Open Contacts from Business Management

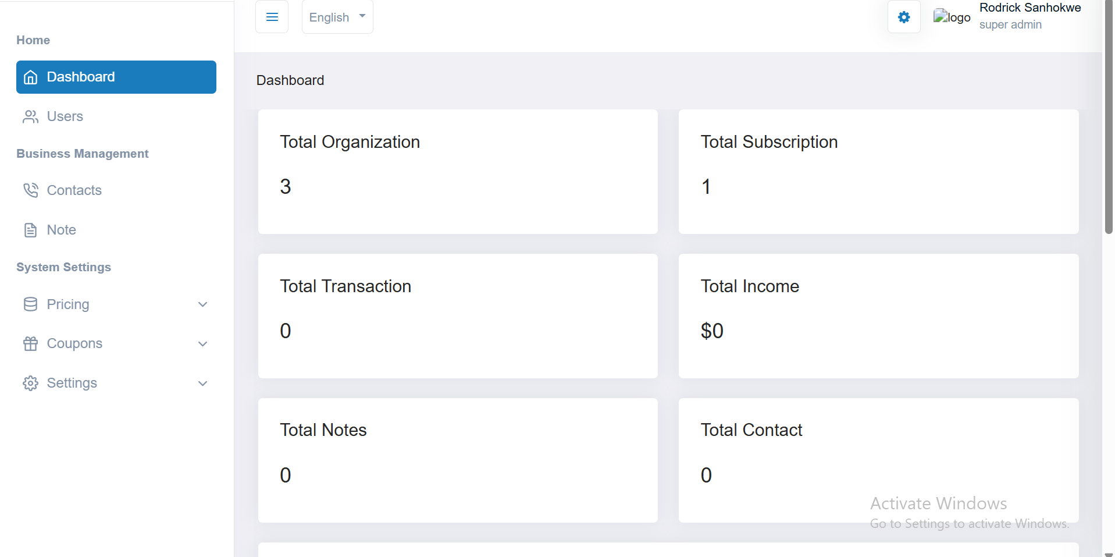(x=74, y=190)
